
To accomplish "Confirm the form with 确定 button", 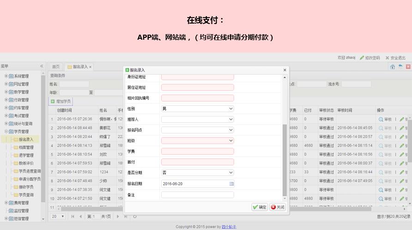I will (x=260, y=207).
